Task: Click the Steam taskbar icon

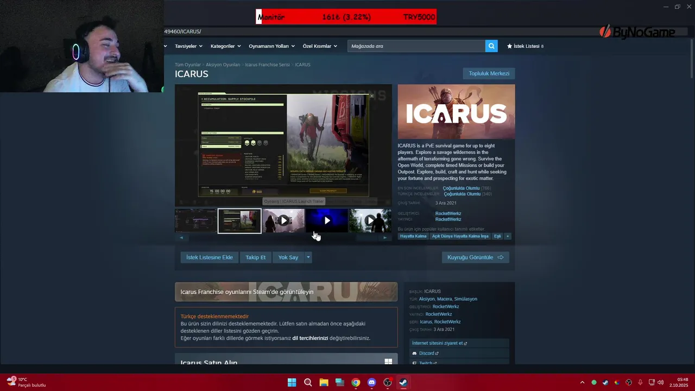Action: 403,382
